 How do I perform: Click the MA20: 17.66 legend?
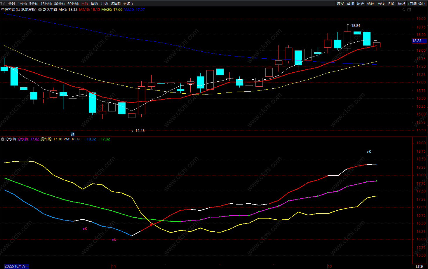[x=112, y=10]
